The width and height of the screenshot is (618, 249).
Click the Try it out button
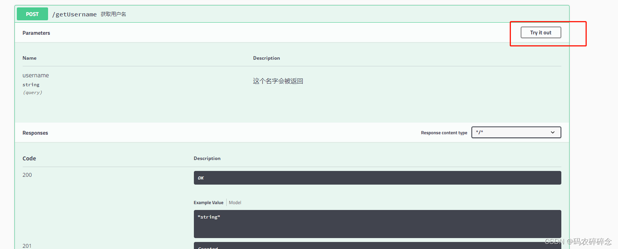point(541,32)
